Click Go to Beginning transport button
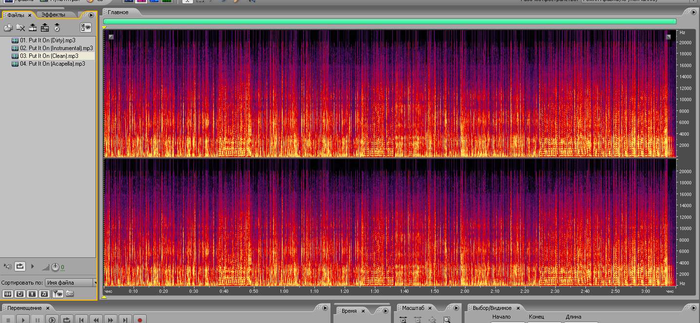Image resolution: width=700 pixels, height=323 pixels. pos(81,320)
